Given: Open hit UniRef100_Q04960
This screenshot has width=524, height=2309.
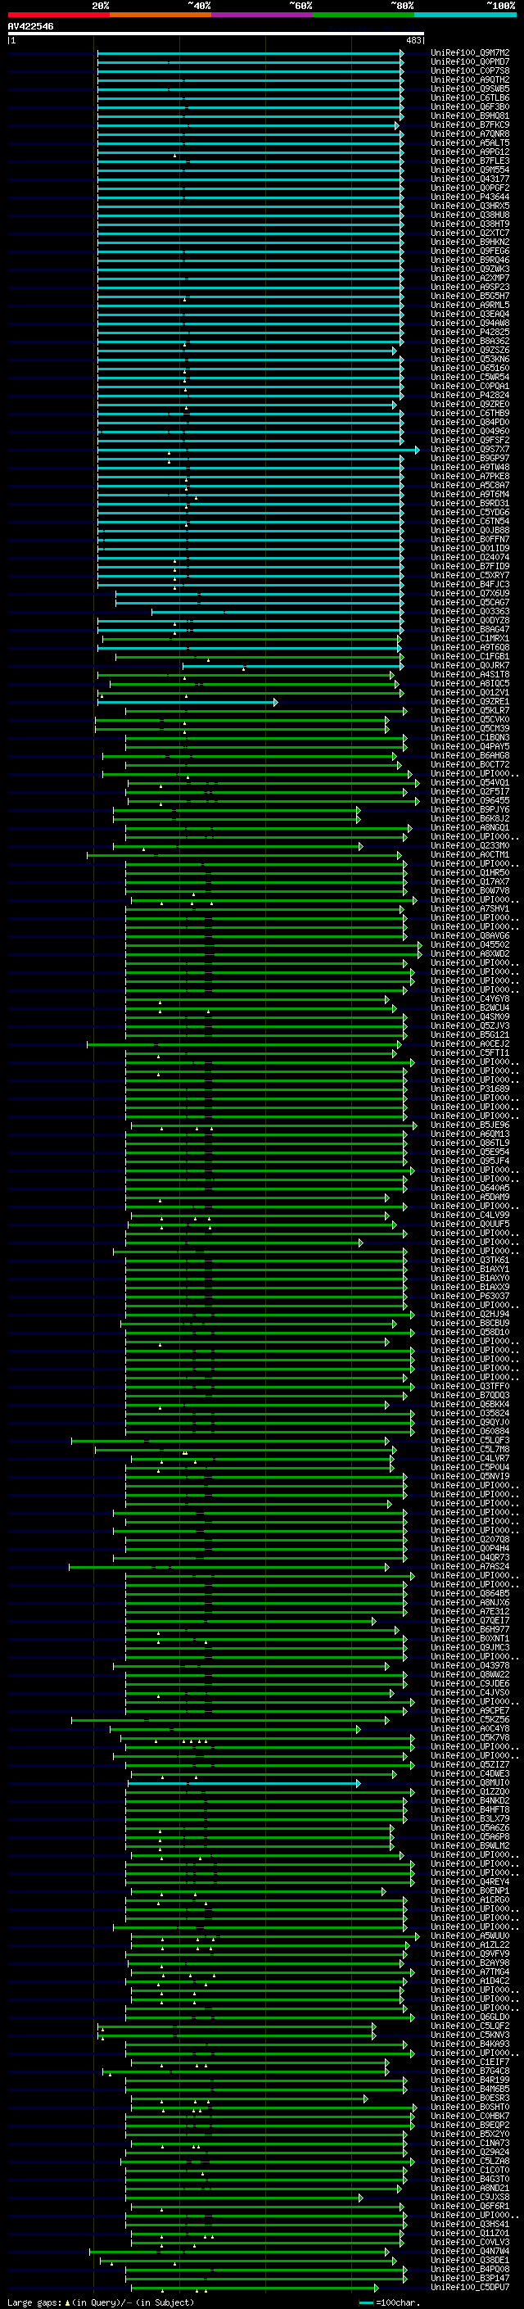Looking at the screenshot, I should (x=470, y=431).
